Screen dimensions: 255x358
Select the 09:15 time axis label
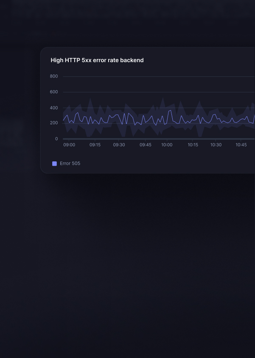pyautogui.click(x=95, y=145)
